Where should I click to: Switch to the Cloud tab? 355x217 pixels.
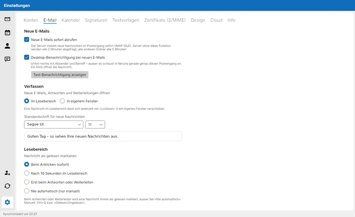(x=216, y=20)
